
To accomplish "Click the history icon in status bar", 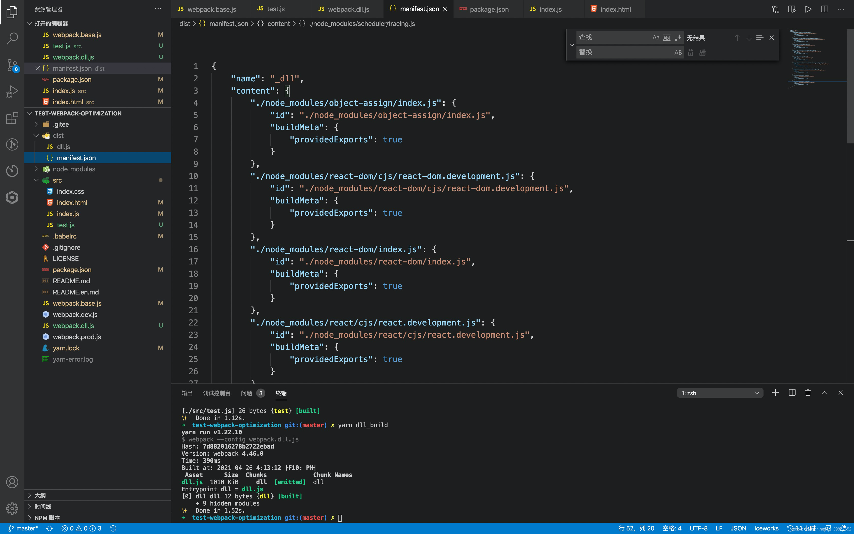I will 113,528.
